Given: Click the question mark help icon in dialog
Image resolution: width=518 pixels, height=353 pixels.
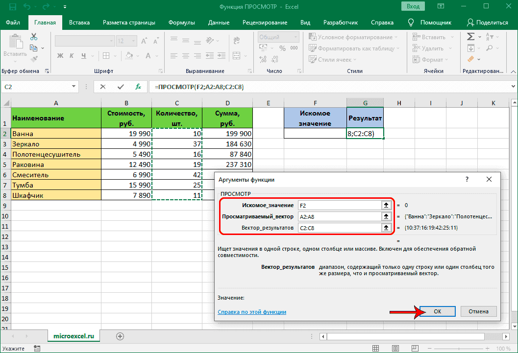Looking at the screenshot, I should [x=467, y=180].
